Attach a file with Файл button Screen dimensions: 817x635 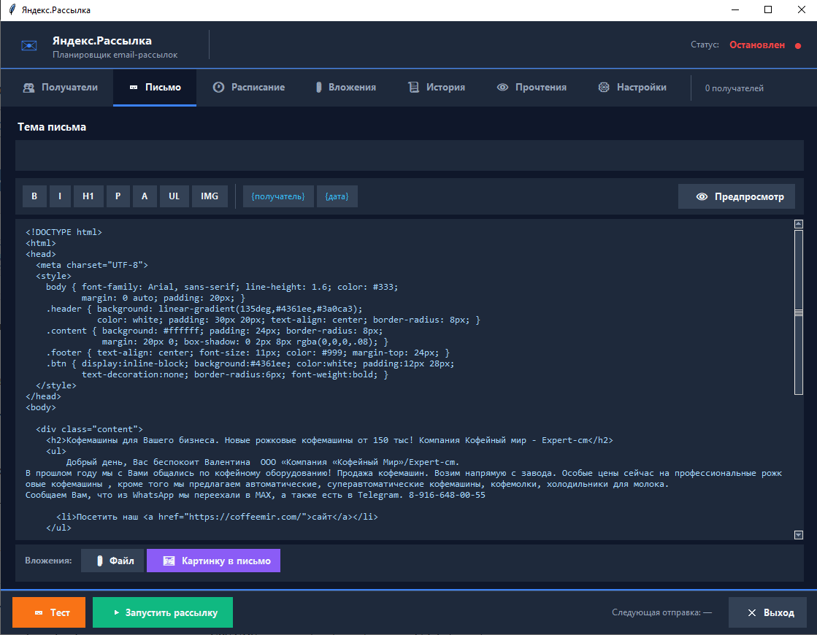click(x=112, y=561)
